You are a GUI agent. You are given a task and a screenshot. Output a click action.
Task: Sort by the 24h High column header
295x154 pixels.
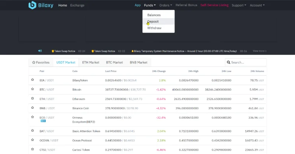(x=193, y=71)
